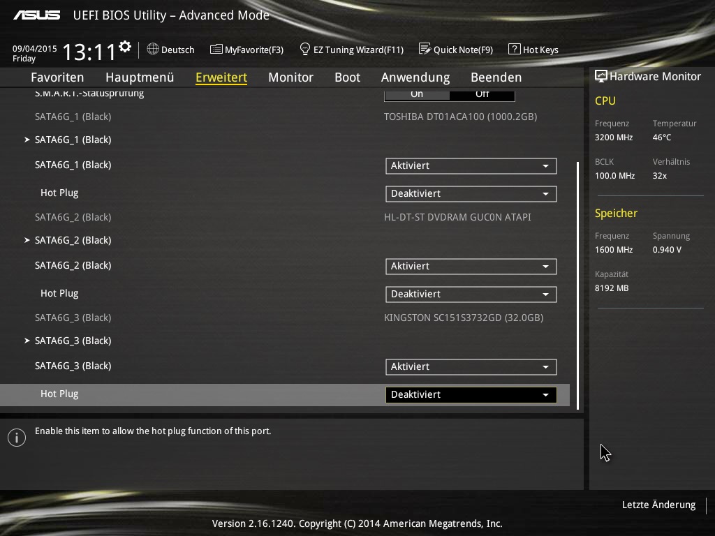
Task: Click the info icon beside help text
Action: (x=17, y=438)
